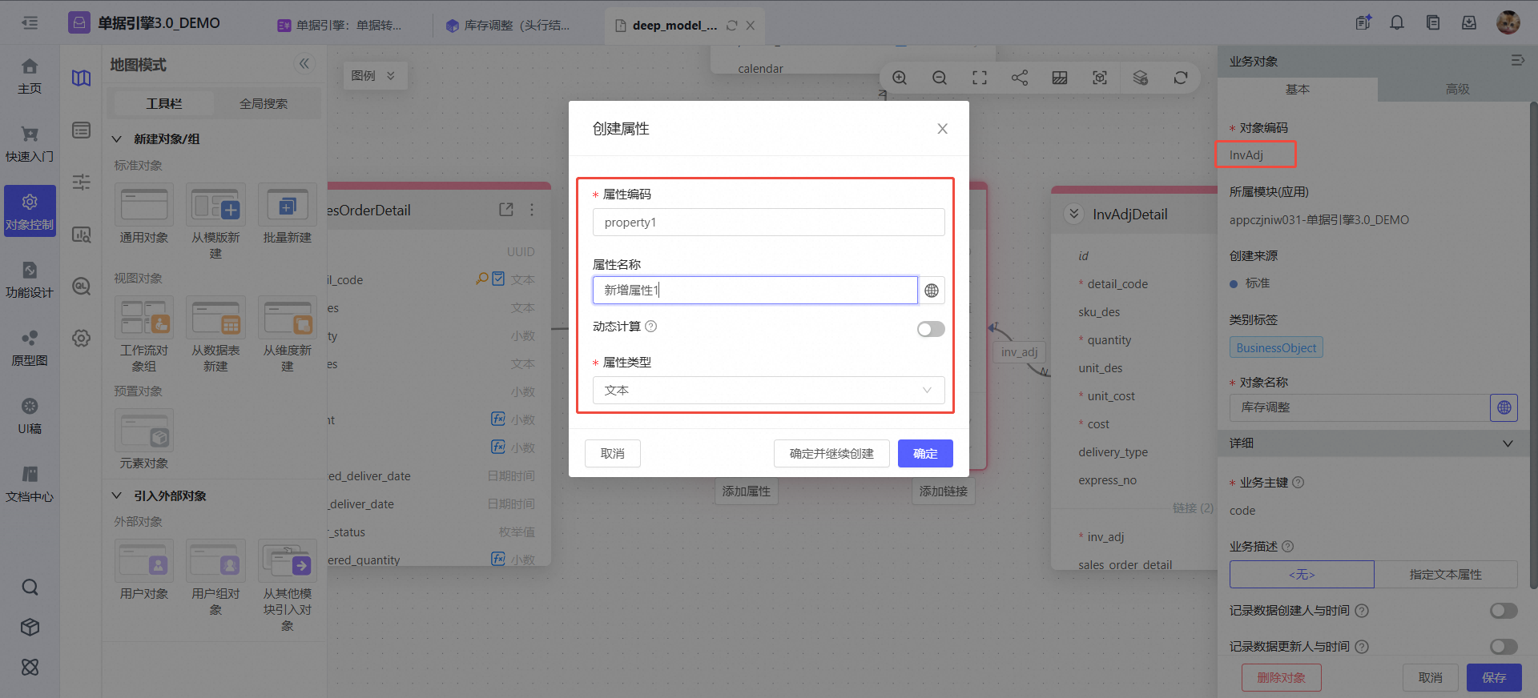The image size is (1538, 698).
Task: Click the 属性编码 input field
Action: coord(768,223)
